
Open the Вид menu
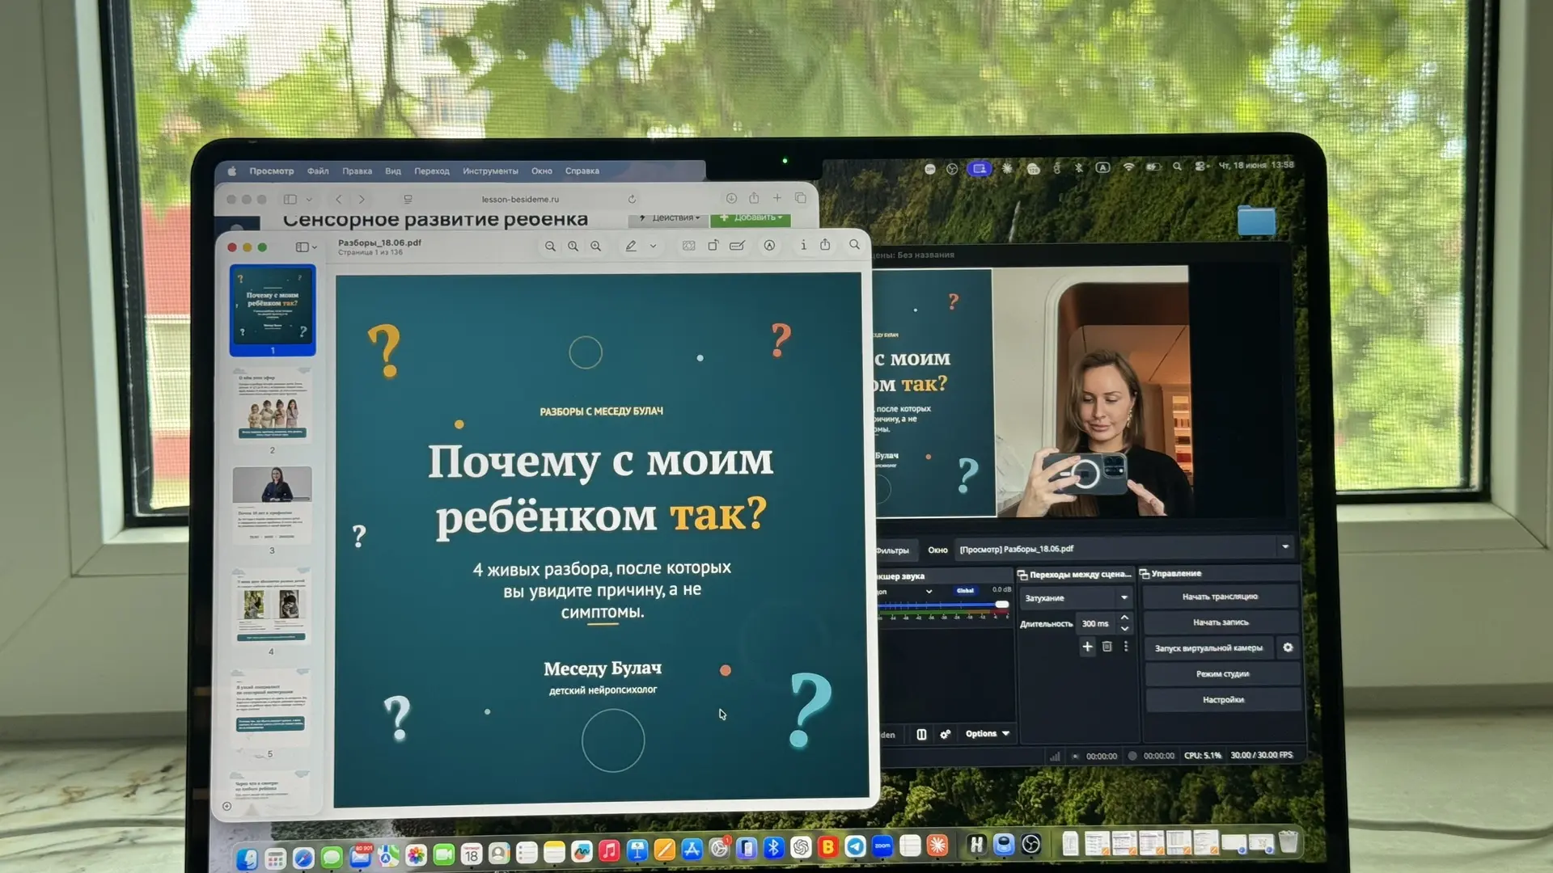[393, 171]
